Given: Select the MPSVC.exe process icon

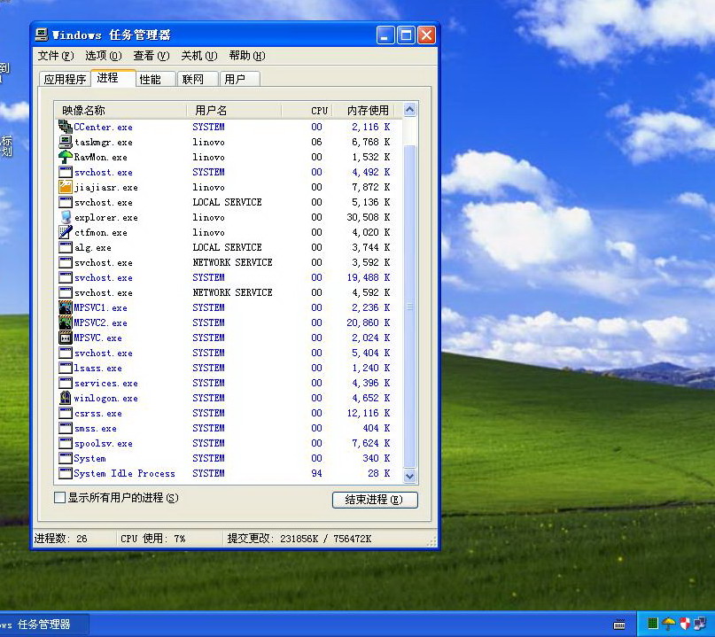Looking at the screenshot, I should (66, 338).
